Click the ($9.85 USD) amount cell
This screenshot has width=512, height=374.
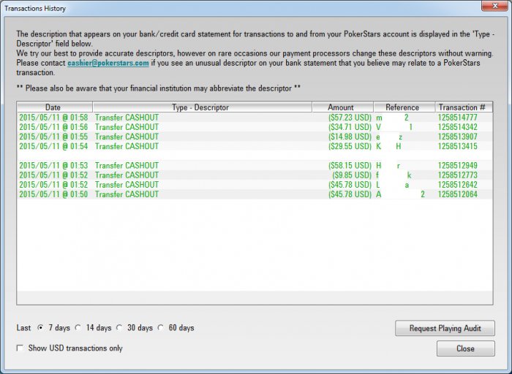[352, 175]
